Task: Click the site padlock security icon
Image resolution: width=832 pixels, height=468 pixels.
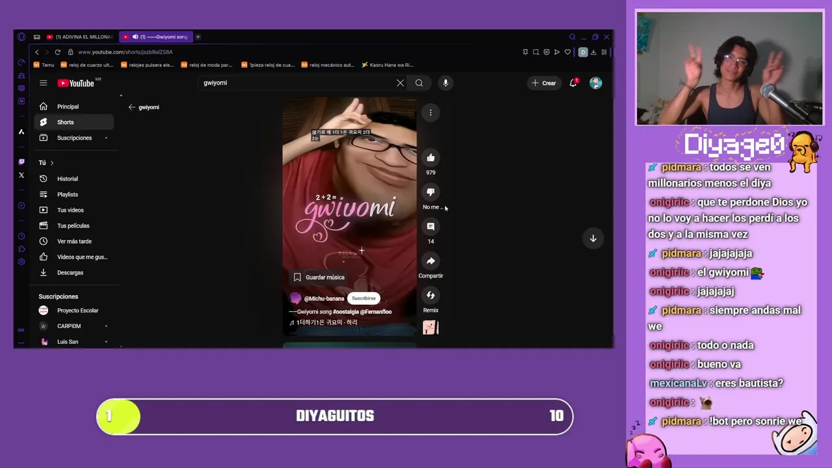Action: (x=71, y=52)
